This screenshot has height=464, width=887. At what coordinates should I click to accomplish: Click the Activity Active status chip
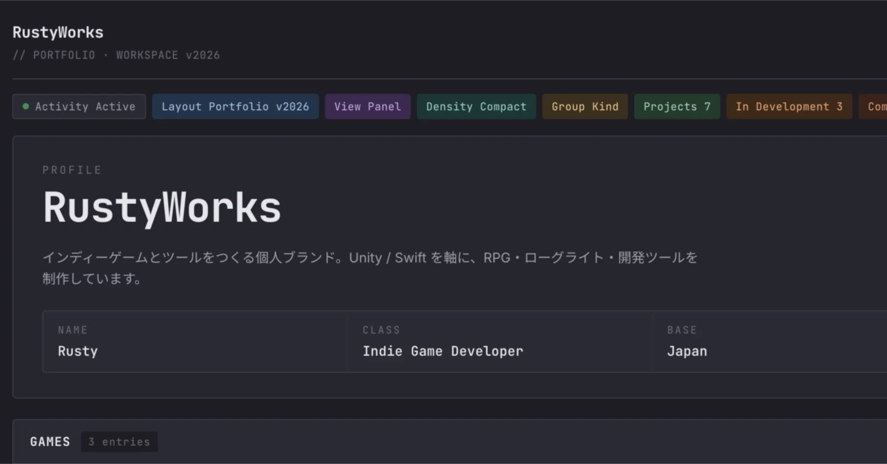(79, 107)
